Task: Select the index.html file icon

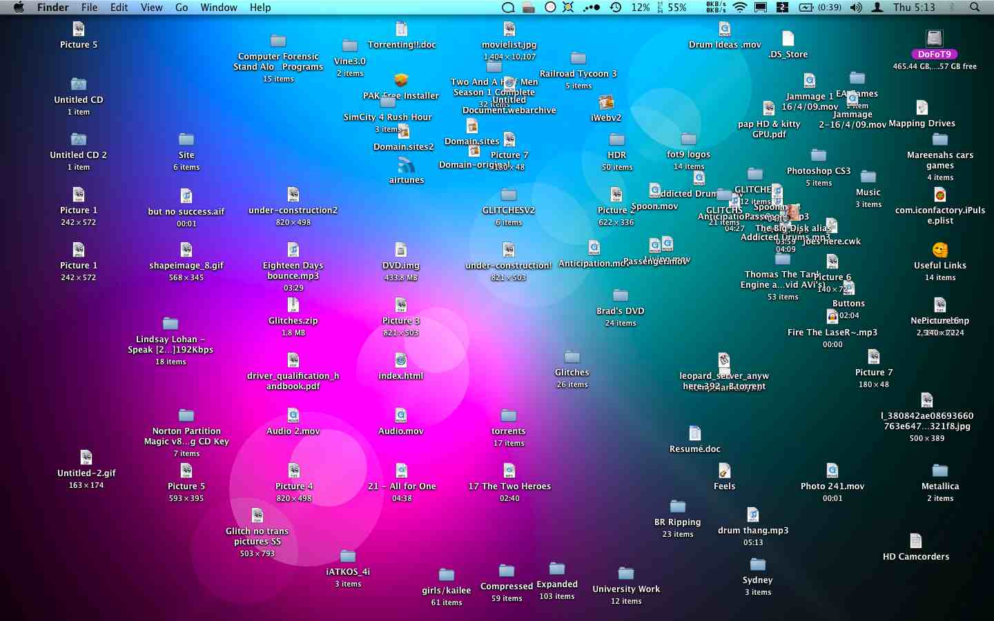Action: 401,360
